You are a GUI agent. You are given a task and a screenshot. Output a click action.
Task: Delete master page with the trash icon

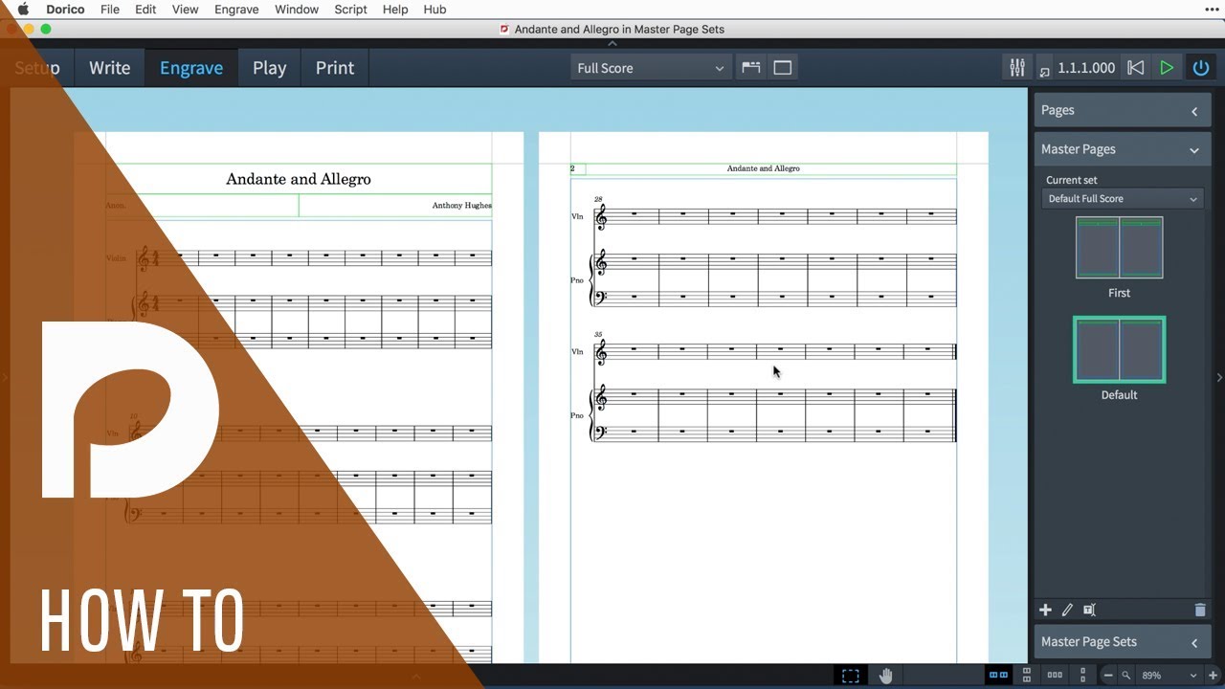[x=1200, y=610]
